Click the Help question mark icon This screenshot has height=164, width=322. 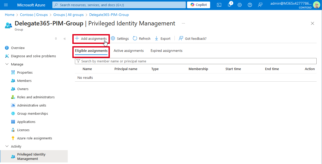250,5
